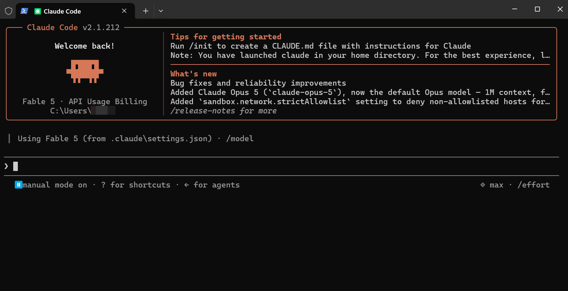The image size is (568, 291).
Task: Click the shield icon in the title bar
Action: tap(9, 11)
